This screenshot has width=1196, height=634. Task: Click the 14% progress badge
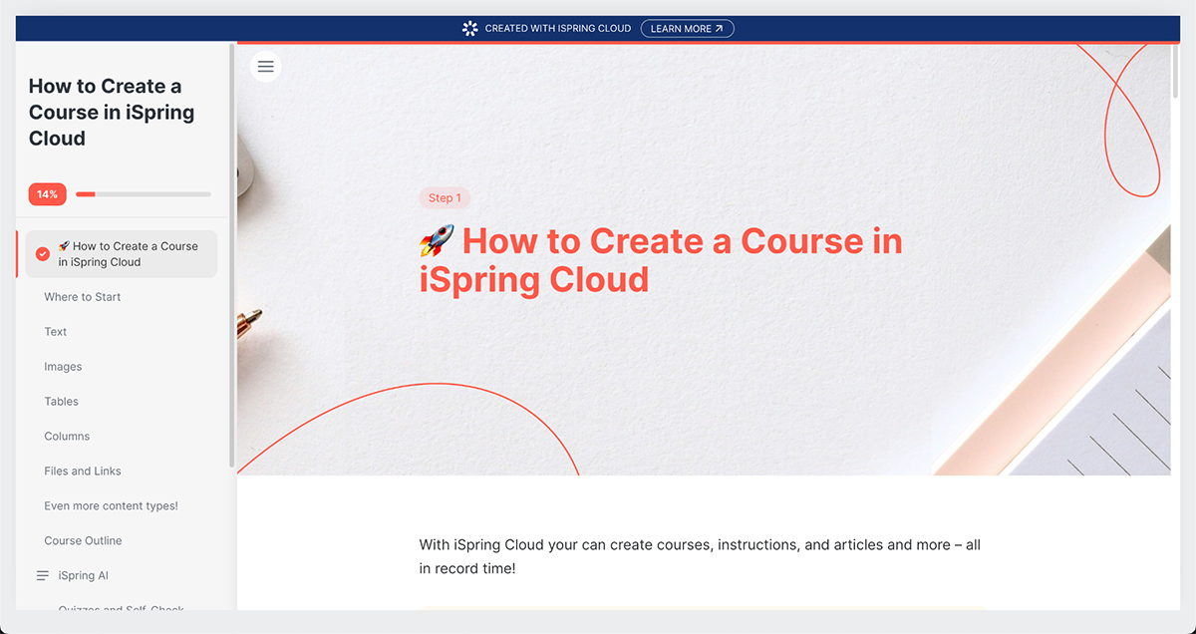(x=47, y=194)
